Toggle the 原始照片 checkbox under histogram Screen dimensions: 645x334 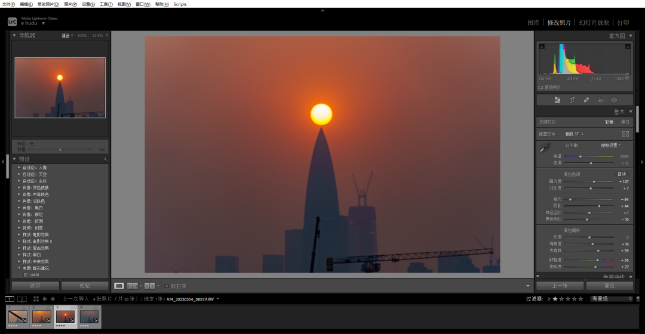[x=540, y=87]
